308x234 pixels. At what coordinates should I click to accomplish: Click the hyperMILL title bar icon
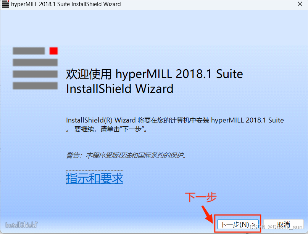5,4
